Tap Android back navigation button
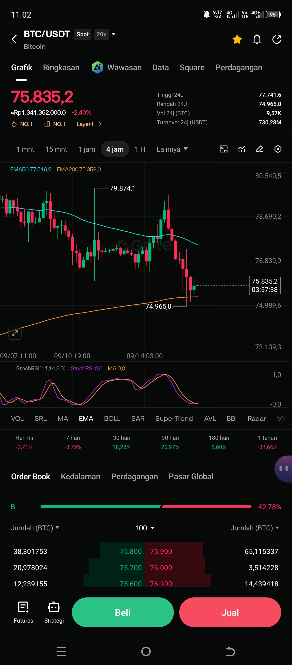The width and height of the screenshot is (292, 665). pyautogui.click(x=230, y=651)
